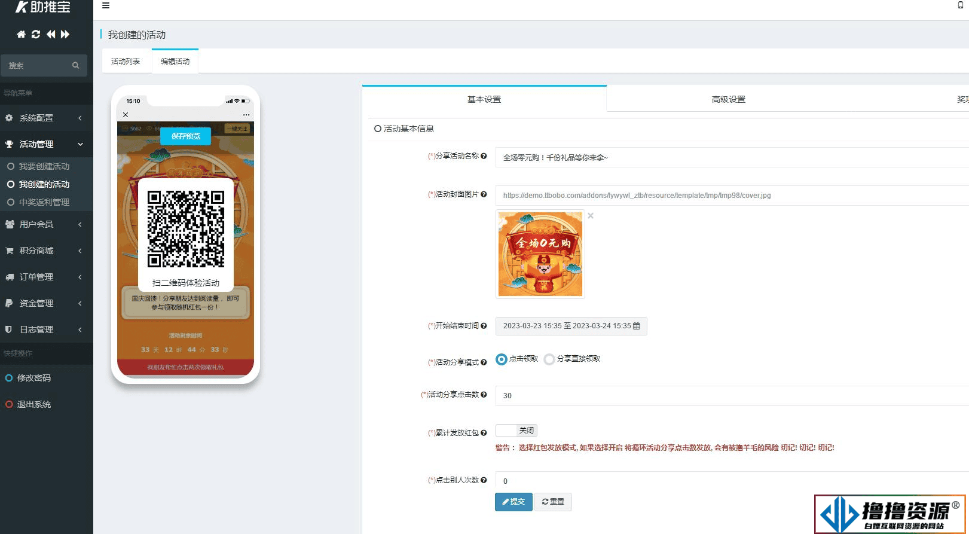The width and height of the screenshot is (969, 534).
Task: Remove the cover image with the X icon
Action: 591,216
